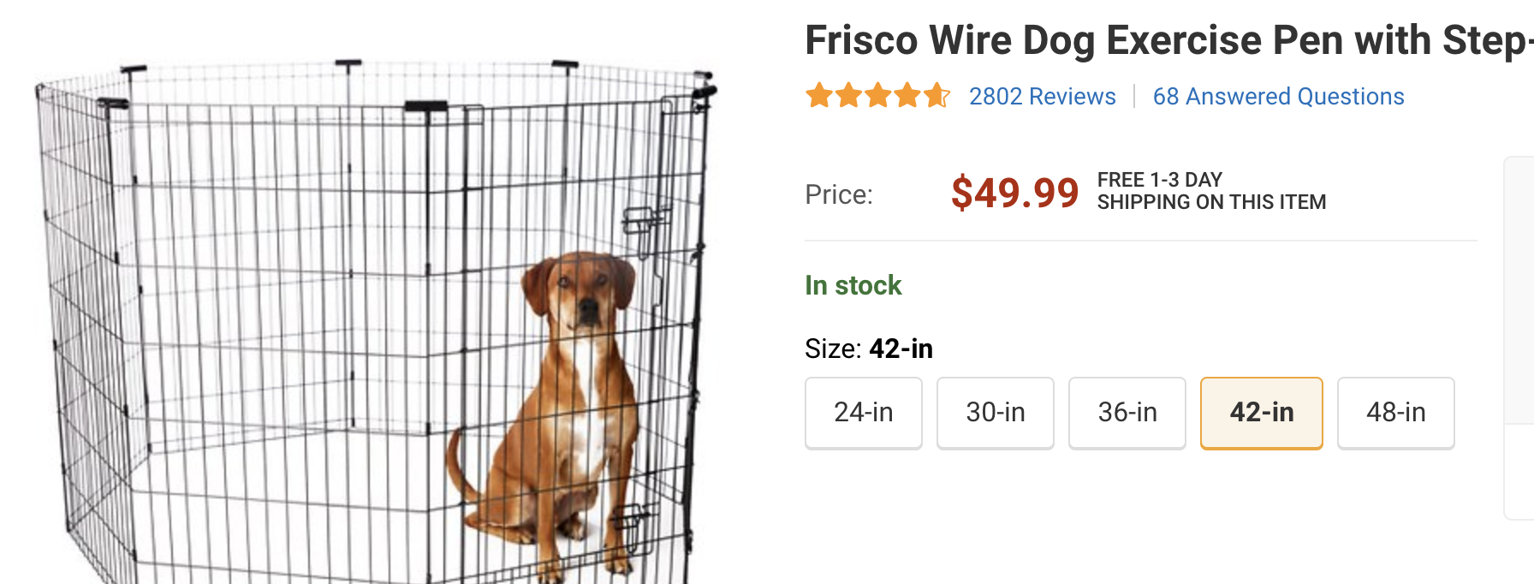1534x584 pixels.
Task: Click the second rating star
Action: tap(848, 95)
